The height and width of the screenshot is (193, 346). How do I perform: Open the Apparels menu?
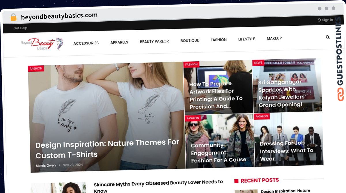pos(119,42)
